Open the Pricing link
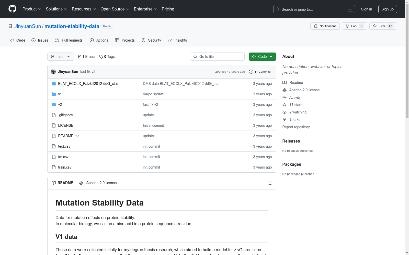This screenshot has height=255, width=409. [168, 9]
